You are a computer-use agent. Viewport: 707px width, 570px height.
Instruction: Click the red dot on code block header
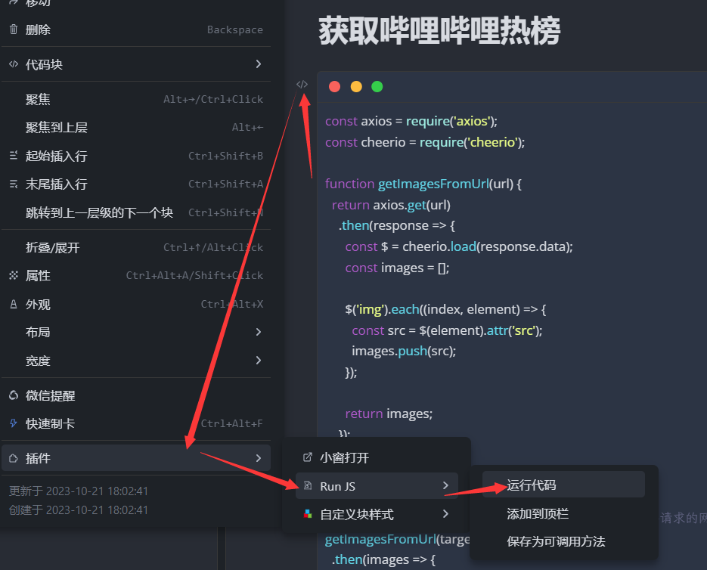(x=334, y=87)
